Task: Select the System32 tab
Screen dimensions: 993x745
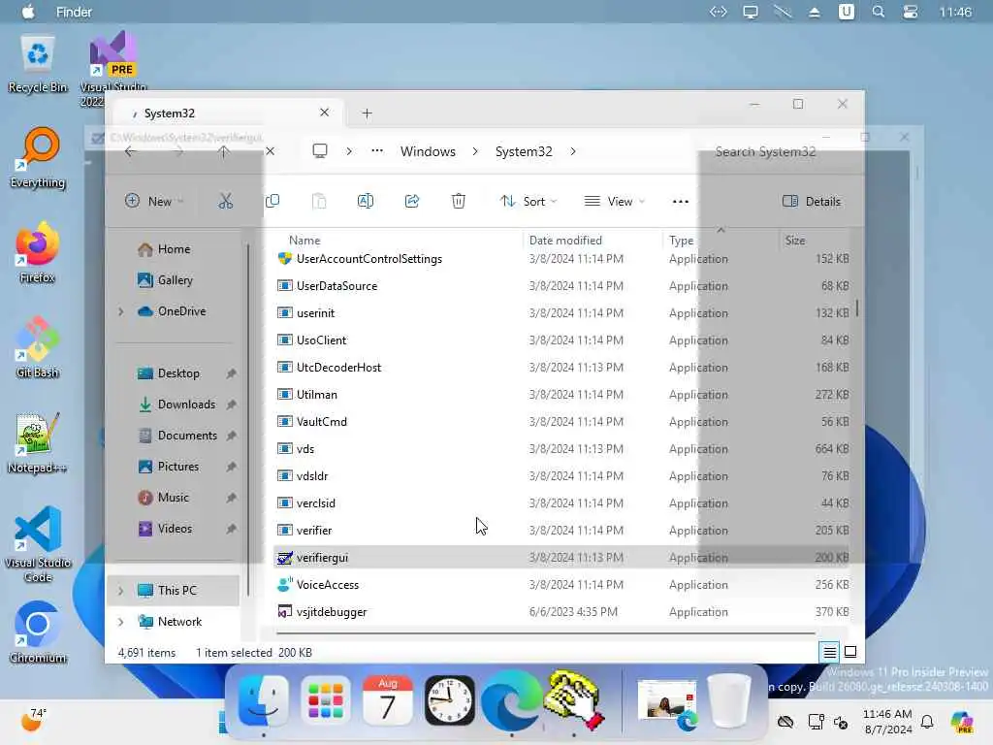Action: coord(227,113)
